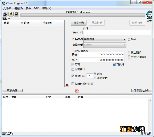Click the open folder toolbar icon
The height and width of the screenshot is (137, 154).
coord(11,14)
